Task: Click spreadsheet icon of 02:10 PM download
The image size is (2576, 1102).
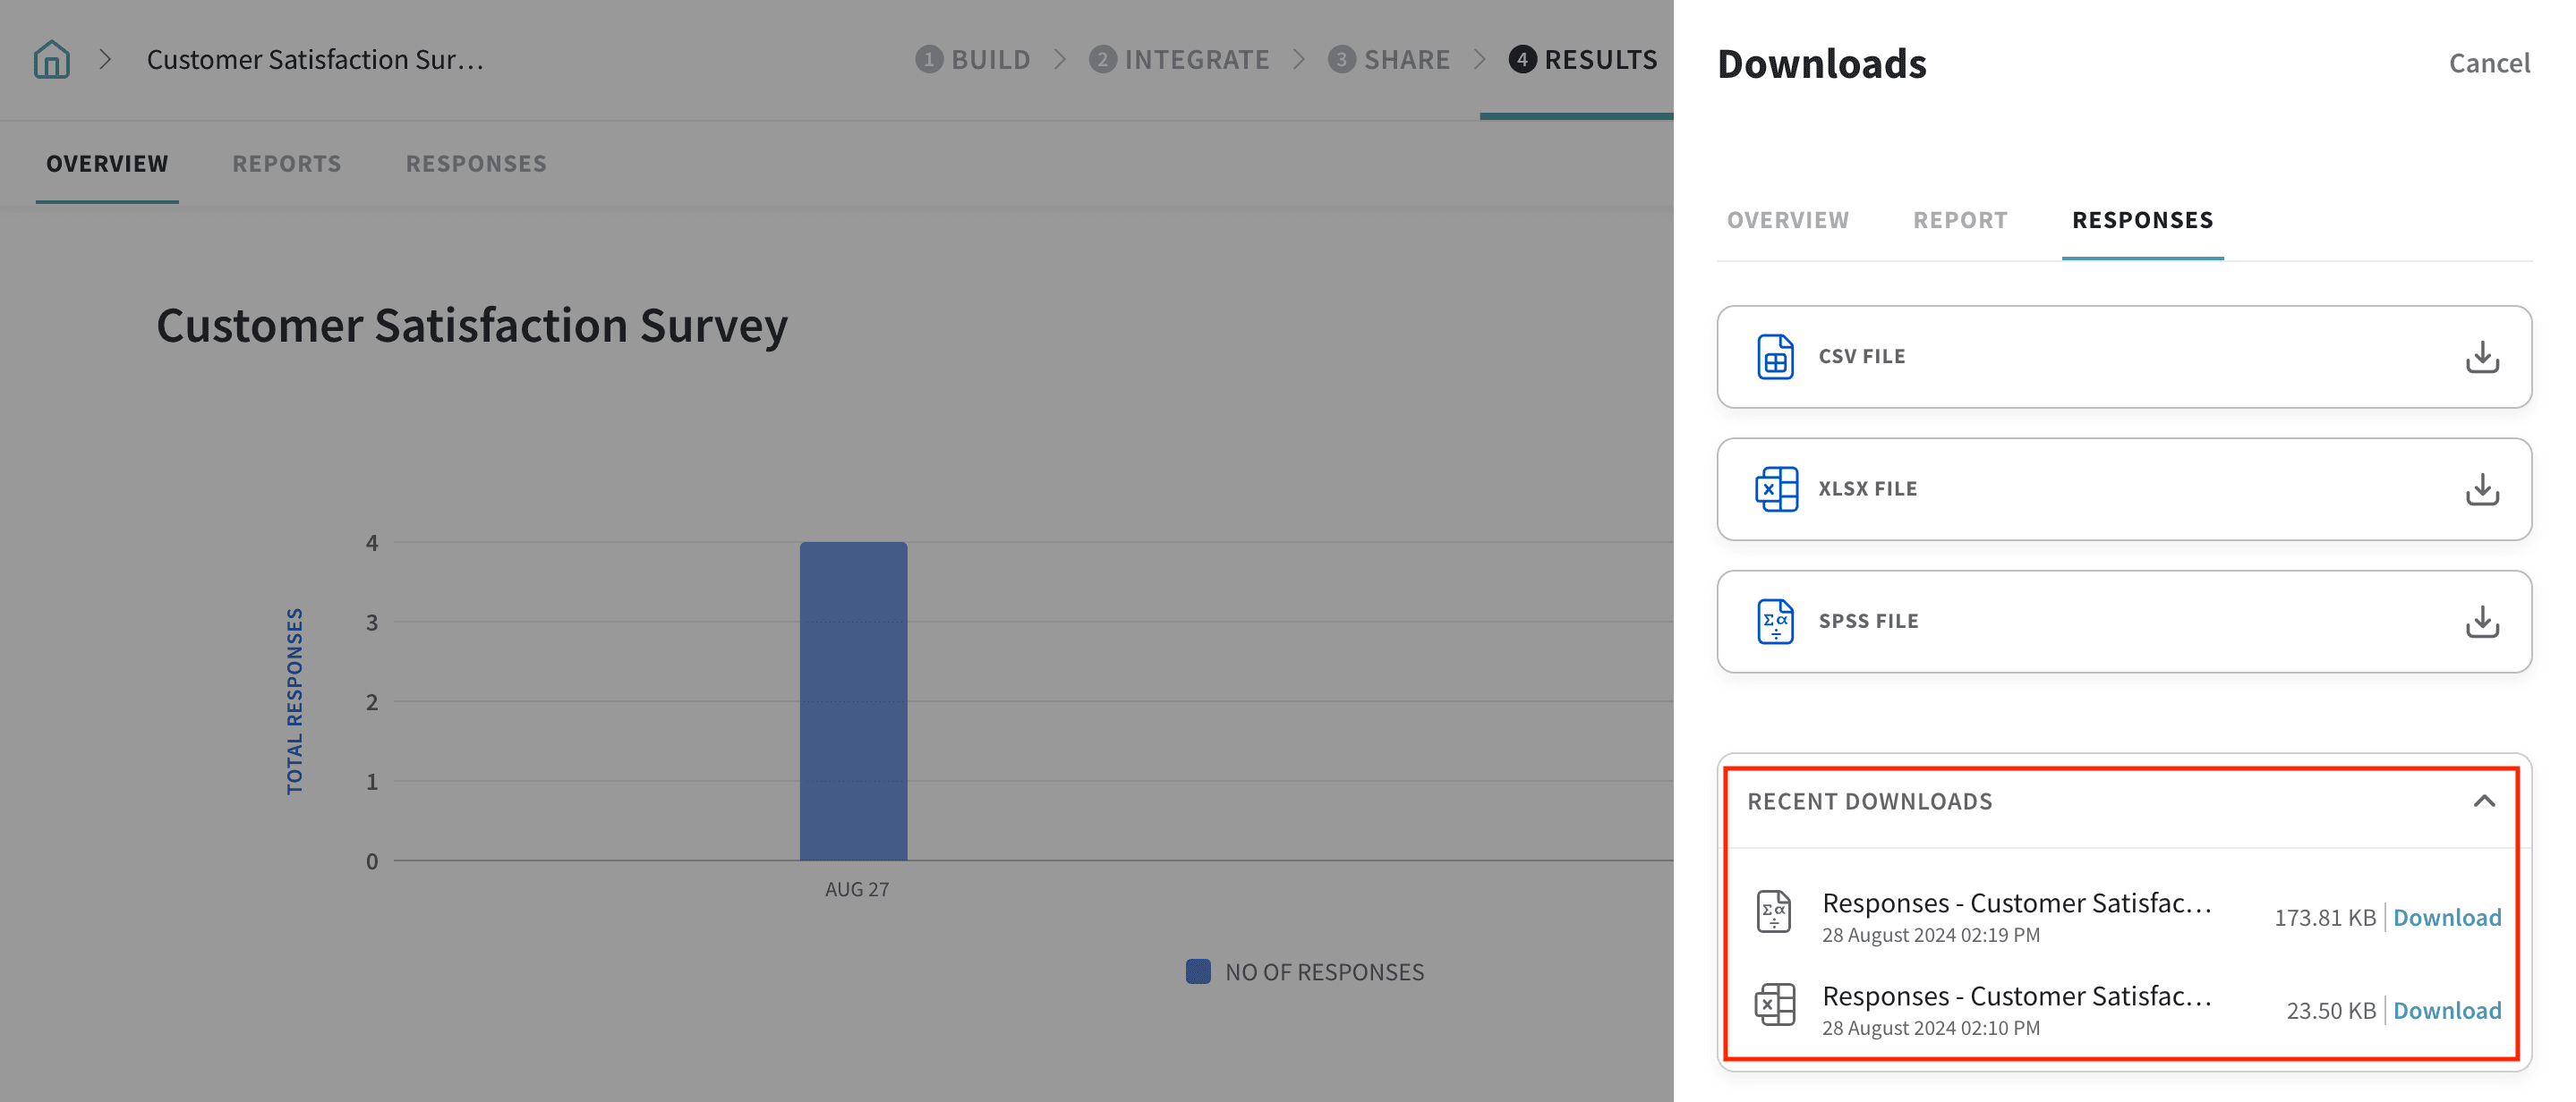Action: click(x=1774, y=1005)
